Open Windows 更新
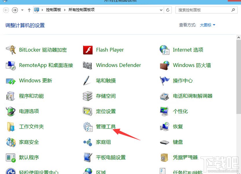This screenshot has width=241, height=174. pyautogui.click(x=35, y=81)
